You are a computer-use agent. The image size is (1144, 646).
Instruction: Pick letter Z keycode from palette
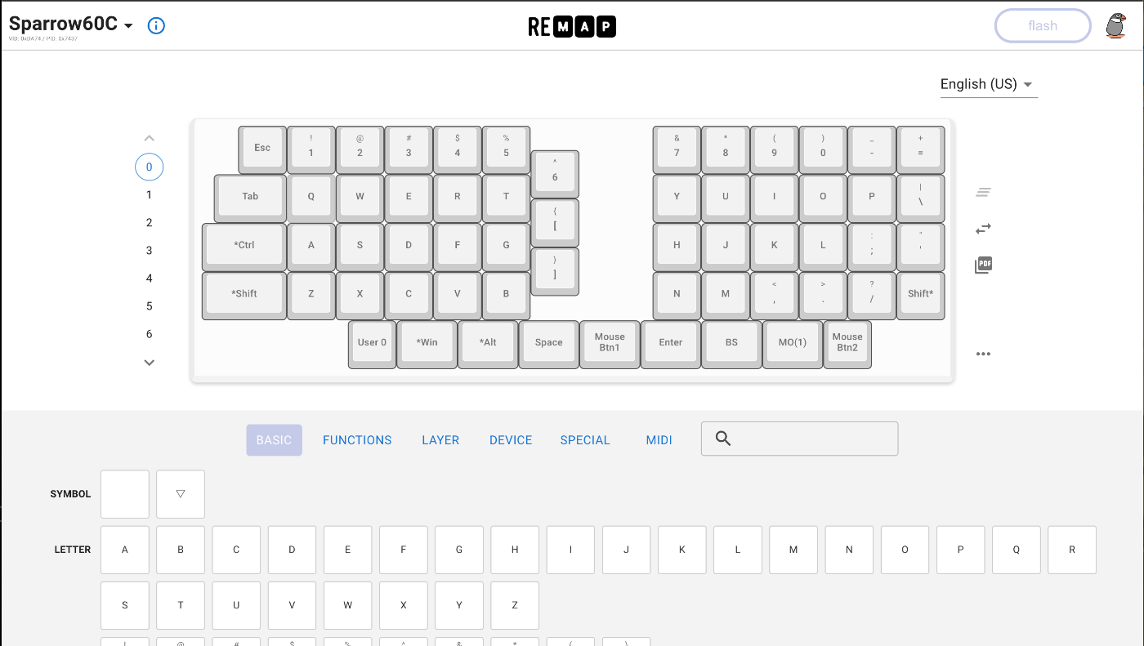[x=515, y=605]
